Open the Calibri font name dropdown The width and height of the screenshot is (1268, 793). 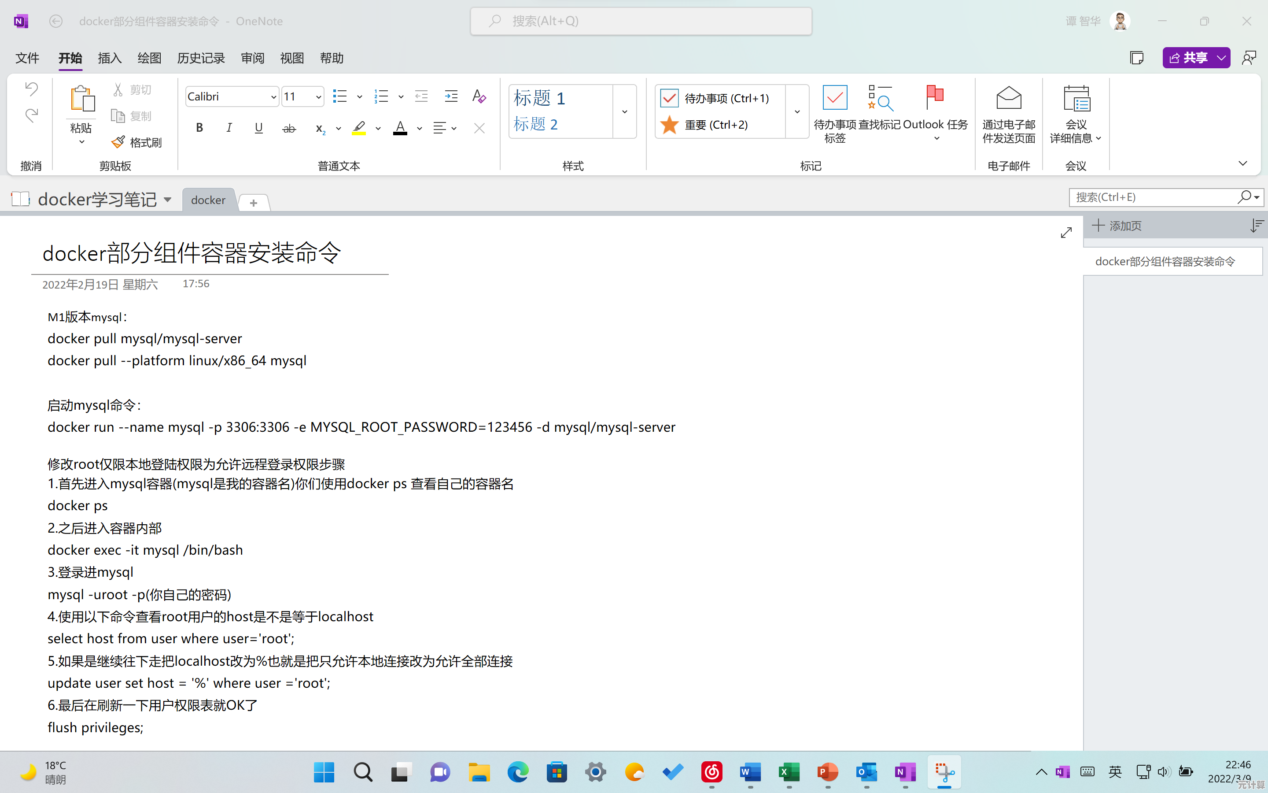click(273, 97)
